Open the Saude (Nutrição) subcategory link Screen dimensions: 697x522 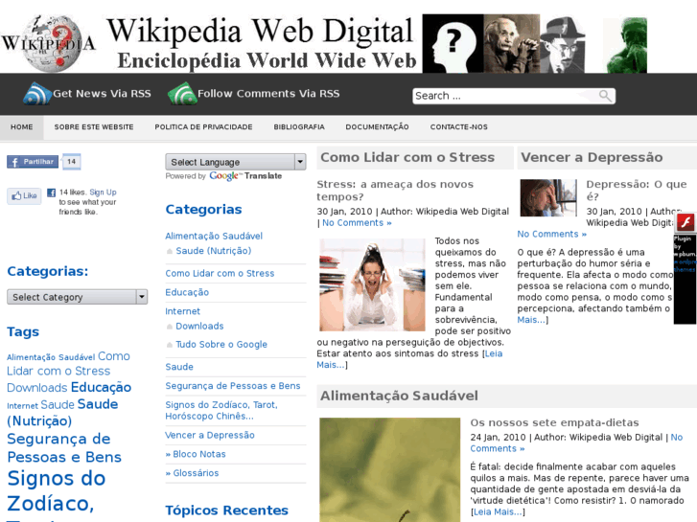(214, 251)
